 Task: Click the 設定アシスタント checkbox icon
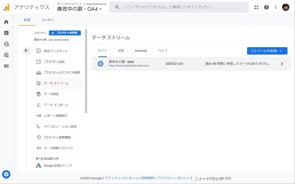point(39,51)
